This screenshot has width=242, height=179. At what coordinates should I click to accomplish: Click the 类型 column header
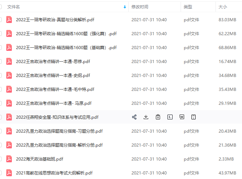tap(188, 7)
